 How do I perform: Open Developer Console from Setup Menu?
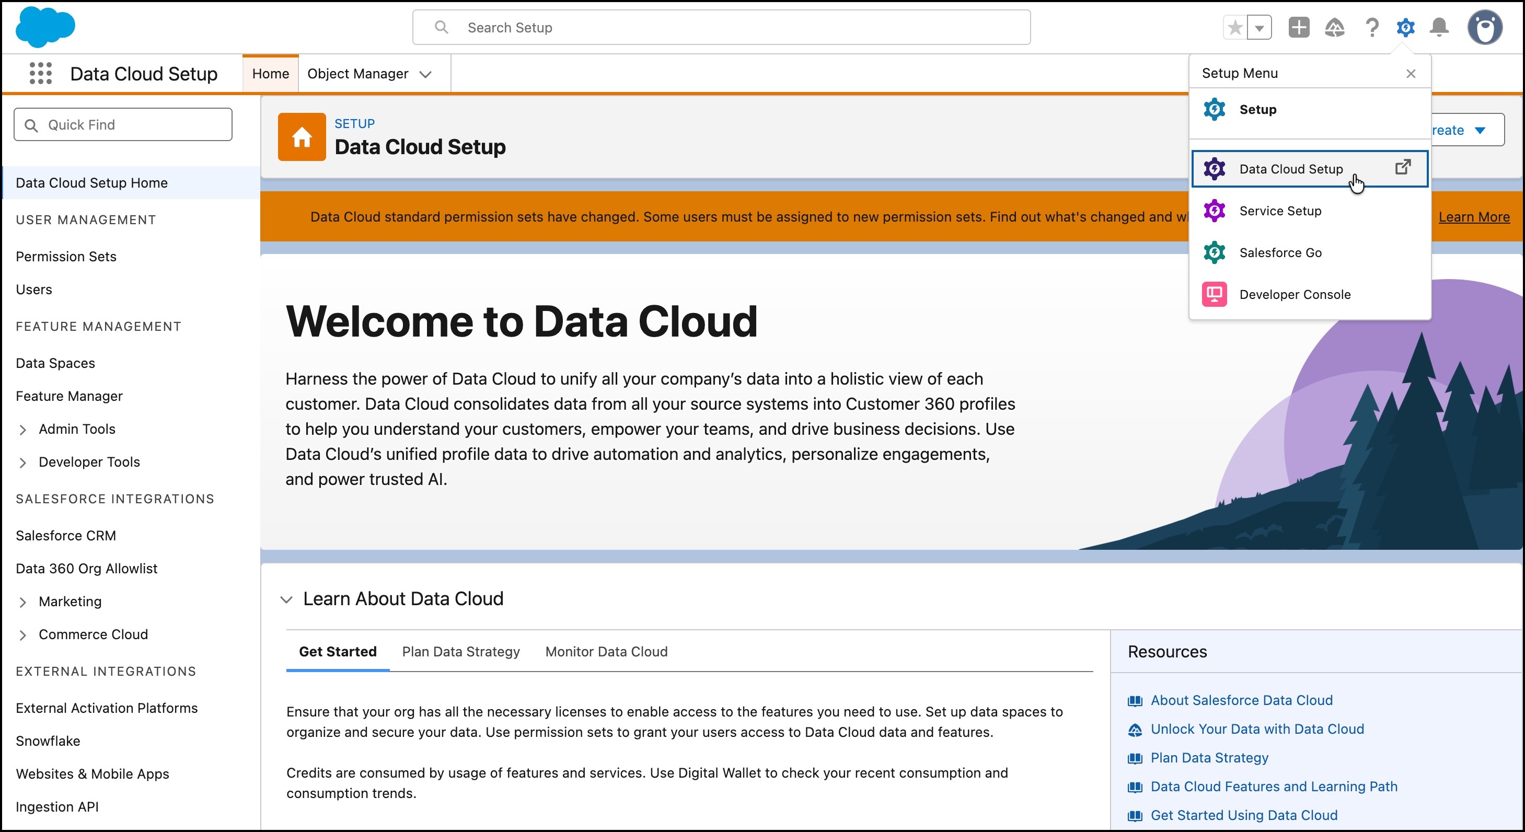tap(1310, 294)
